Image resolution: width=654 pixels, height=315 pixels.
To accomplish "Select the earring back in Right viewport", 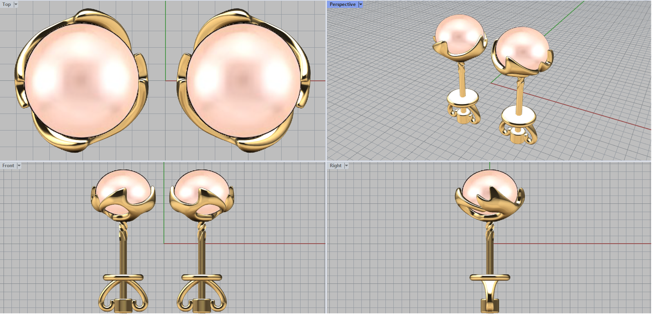I will point(490,286).
